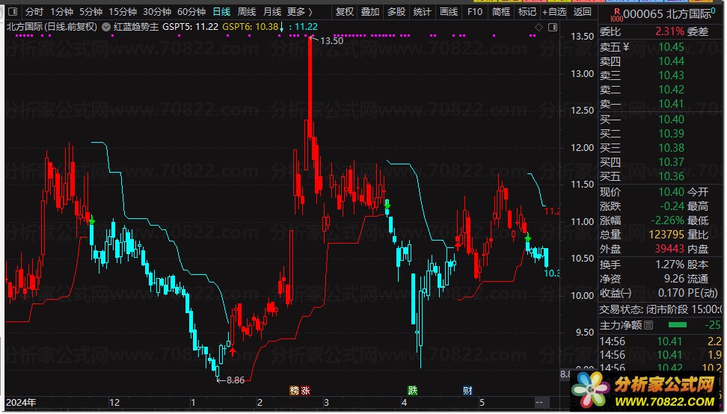
Task: Click the 返回 back button
Action: click(583, 11)
